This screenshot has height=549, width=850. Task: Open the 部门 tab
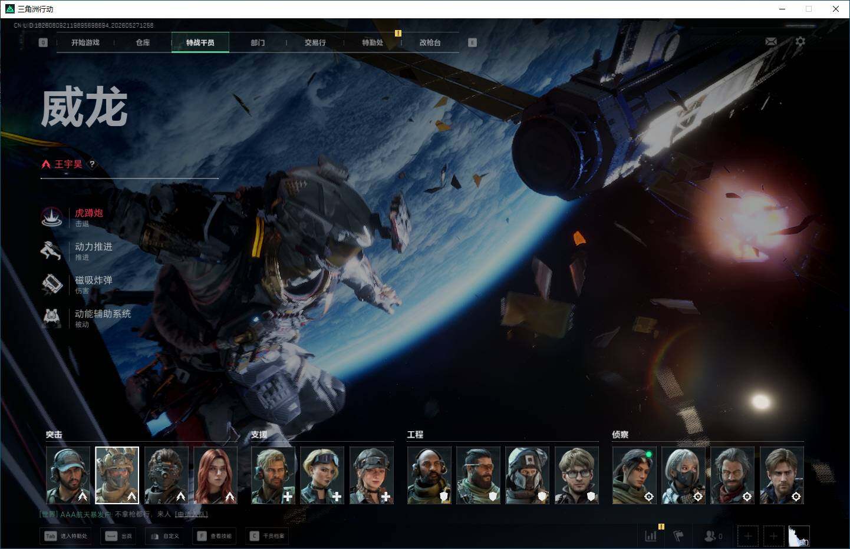click(x=258, y=42)
